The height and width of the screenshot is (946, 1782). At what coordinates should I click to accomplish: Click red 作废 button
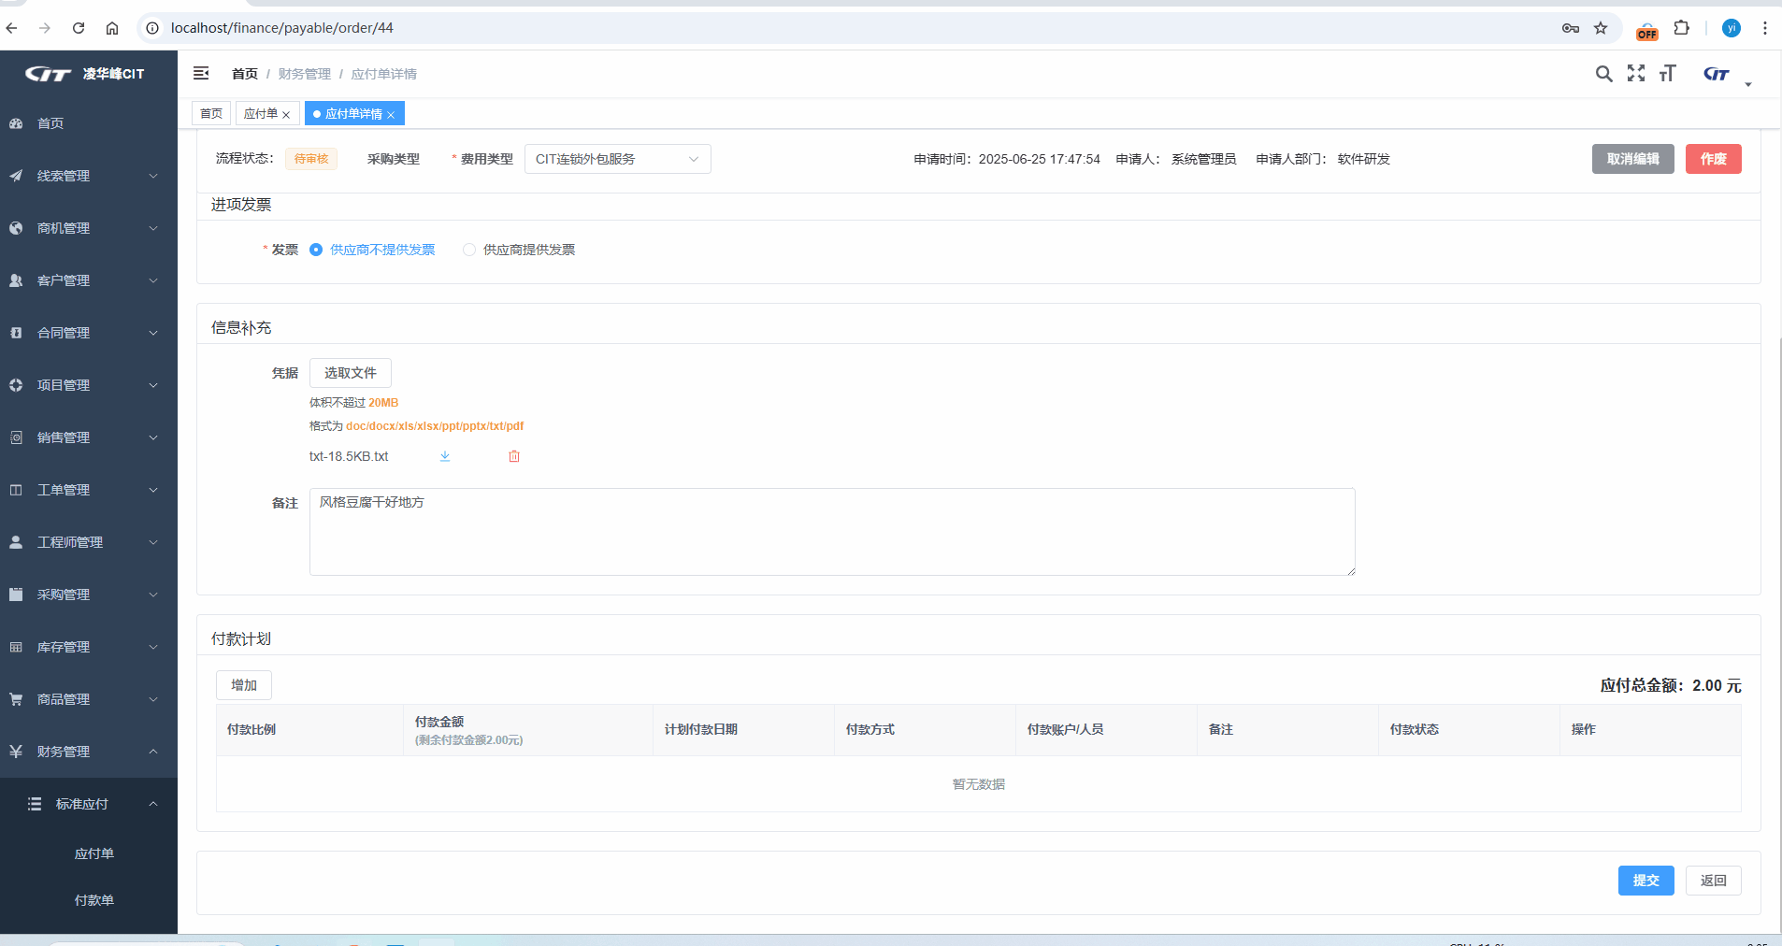1713,159
